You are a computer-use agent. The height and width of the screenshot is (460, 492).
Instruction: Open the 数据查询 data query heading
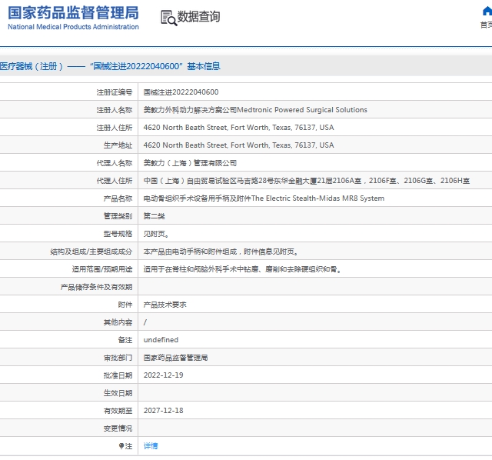198,17
